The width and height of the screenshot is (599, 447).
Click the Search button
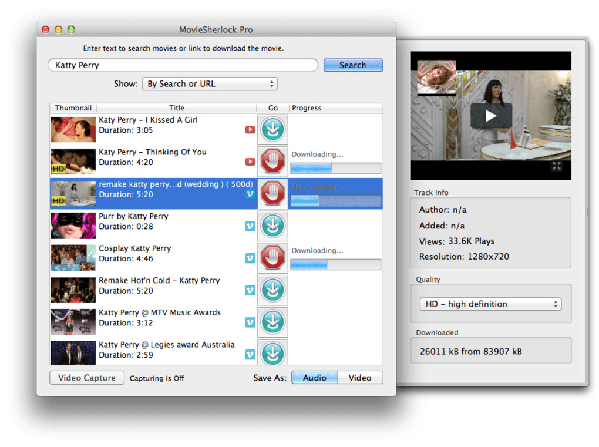(x=353, y=65)
